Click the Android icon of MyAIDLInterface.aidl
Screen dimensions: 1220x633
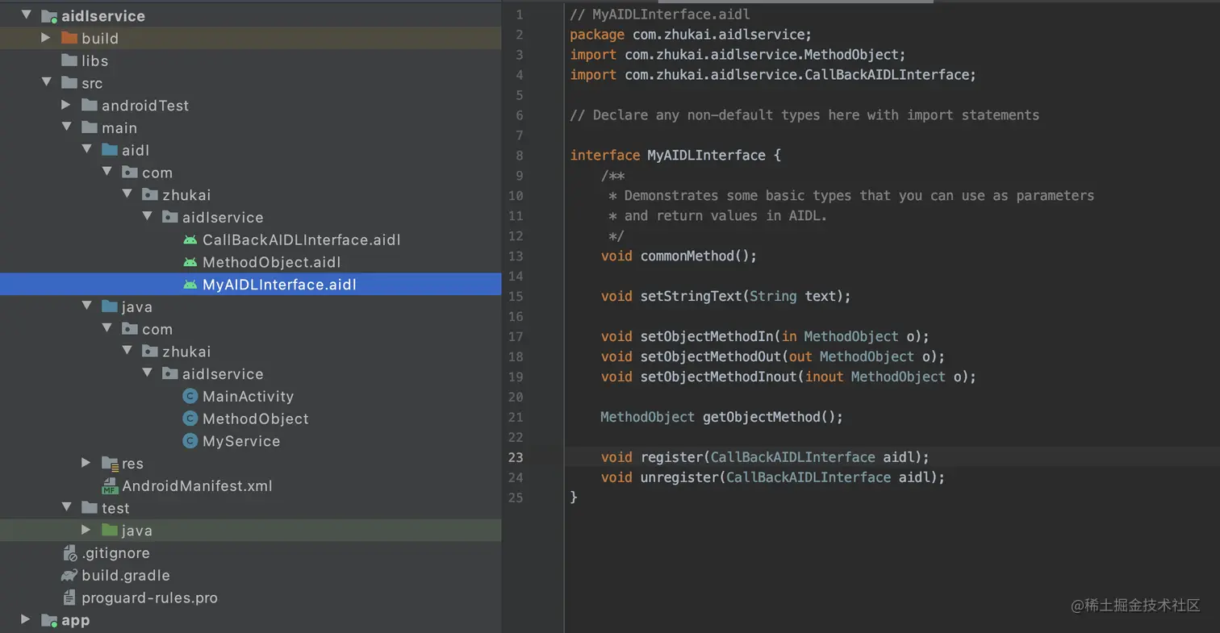pyautogui.click(x=190, y=285)
